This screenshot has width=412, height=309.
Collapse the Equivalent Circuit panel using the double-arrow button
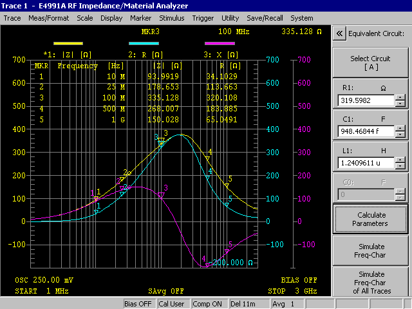tap(339, 33)
